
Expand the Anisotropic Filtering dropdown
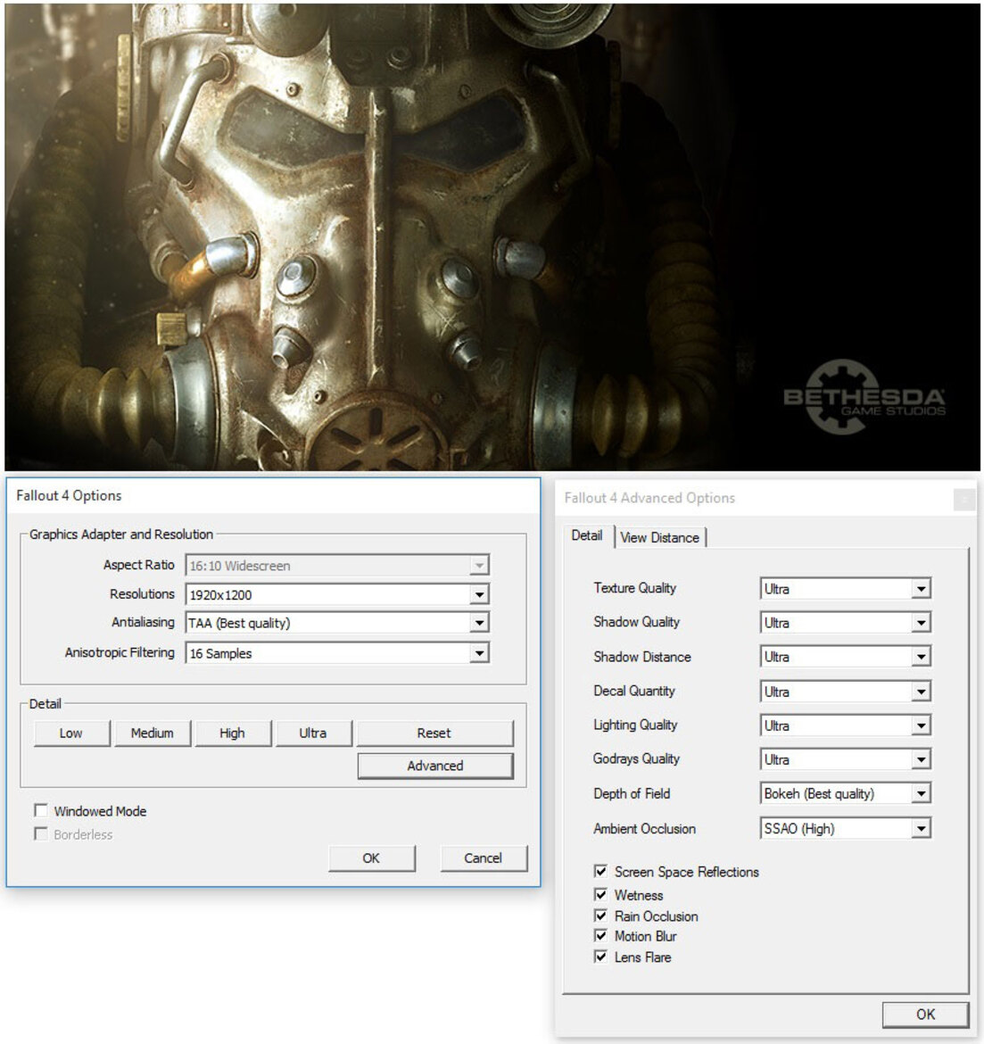[337, 653]
